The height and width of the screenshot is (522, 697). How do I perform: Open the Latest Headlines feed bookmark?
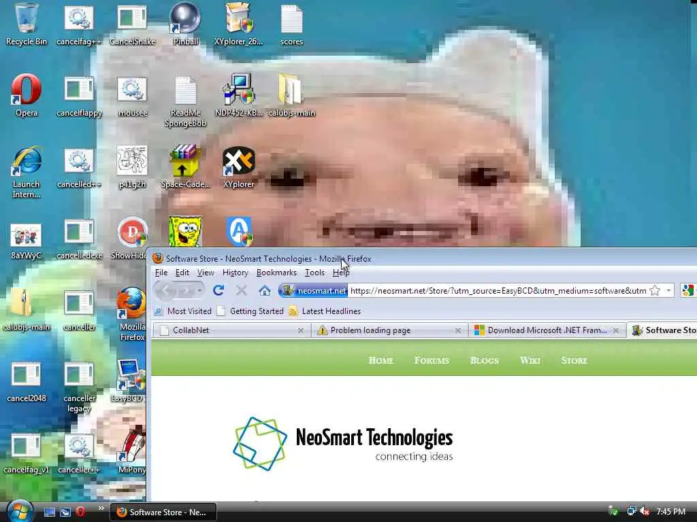[x=325, y=311]
